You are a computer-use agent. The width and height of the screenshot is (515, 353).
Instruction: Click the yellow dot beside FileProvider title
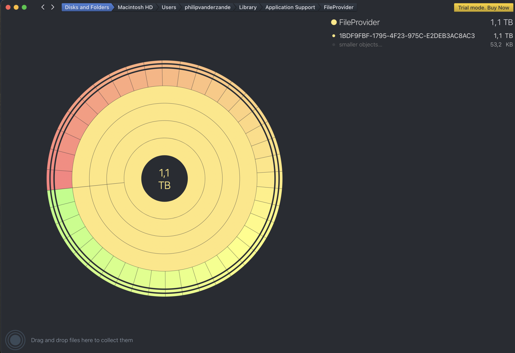[x=334, y=22]
